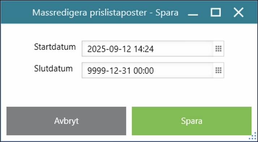Focus the Slutdatum date input field
This screenshot has width=258, height=142.
click(x=148, y=70)
